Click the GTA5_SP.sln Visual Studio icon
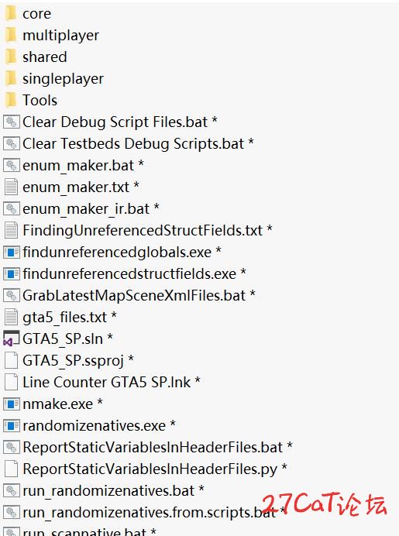 click(11, 338)
